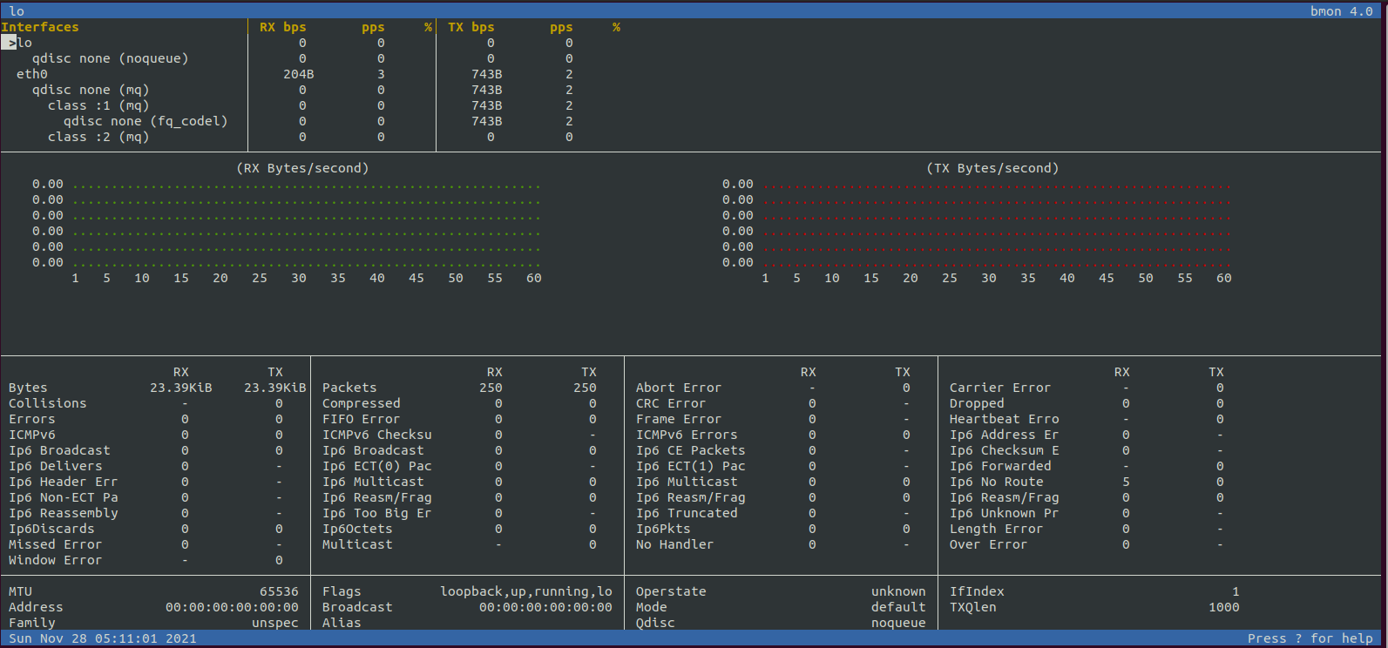Click the Collisions statistic label
1388x648 pixels.
pyautogui.click(x=48, y=403)
